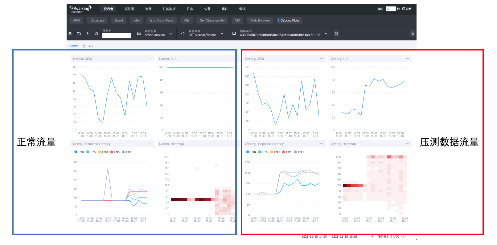The image size is (497, 245).
Task: Switch to the 拓扑图 topology menu
Action: coord(129,9)
